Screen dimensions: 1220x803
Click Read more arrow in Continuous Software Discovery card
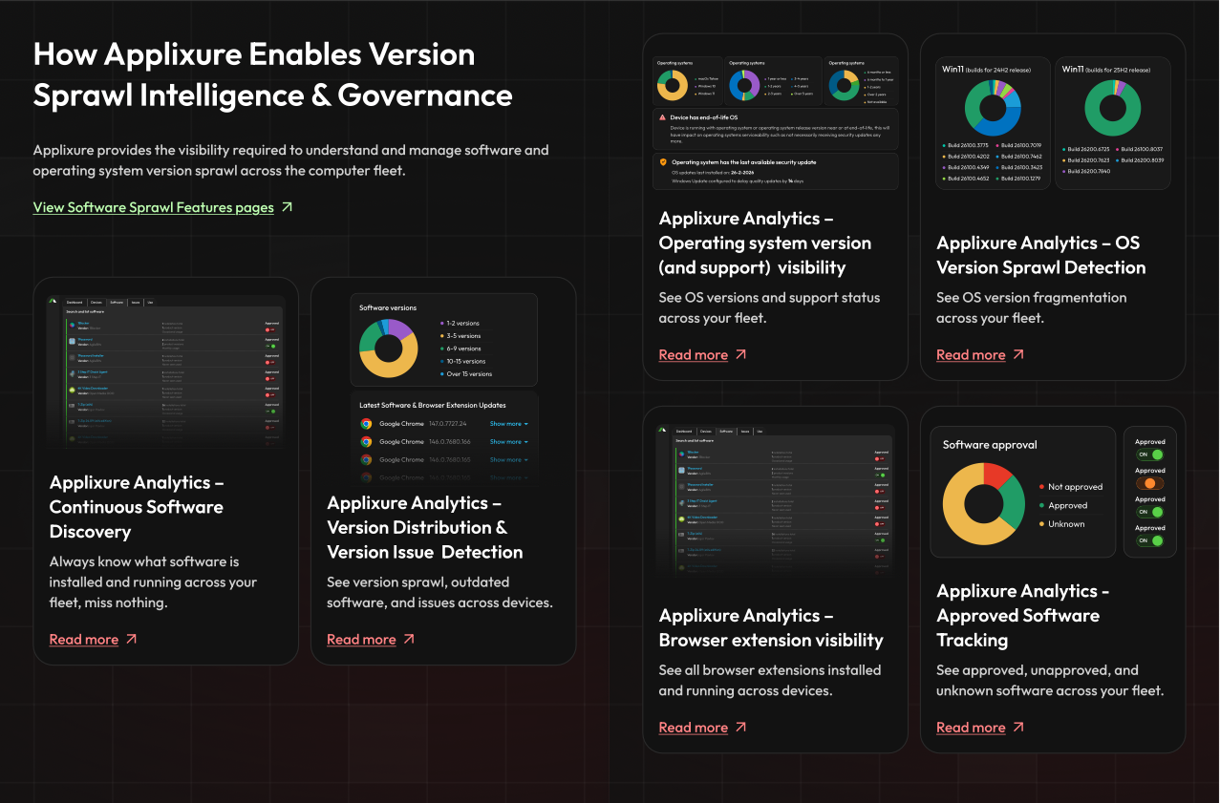(x=132, y=639)
